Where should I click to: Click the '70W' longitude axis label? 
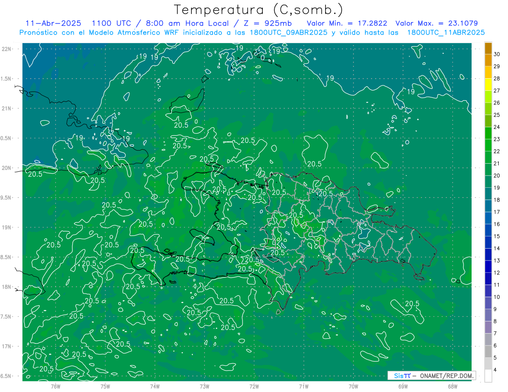point(353,386)
